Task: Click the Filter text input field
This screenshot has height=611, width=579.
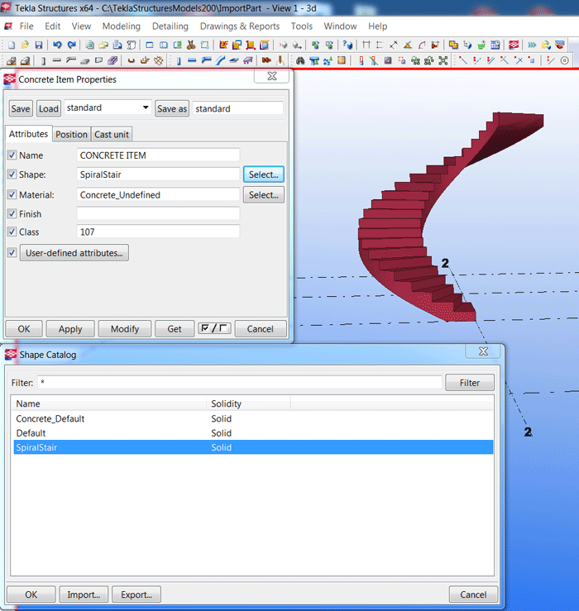Action: click(240, 383)
